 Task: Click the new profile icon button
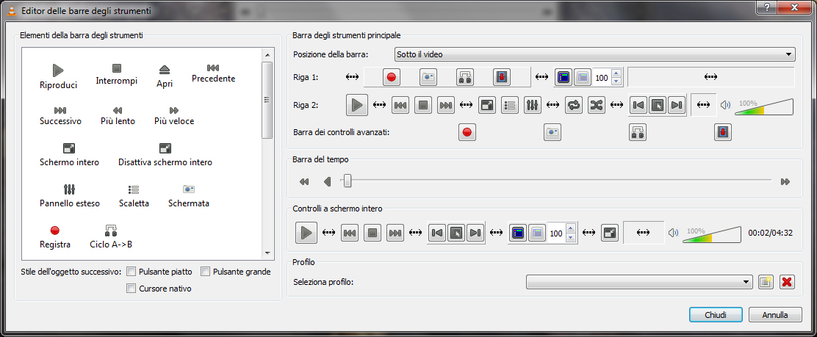766,282
